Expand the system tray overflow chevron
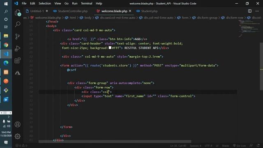Image resolution: width=263 pixels, height=148 pixels. pyautogui.click(x=9, y=117)
